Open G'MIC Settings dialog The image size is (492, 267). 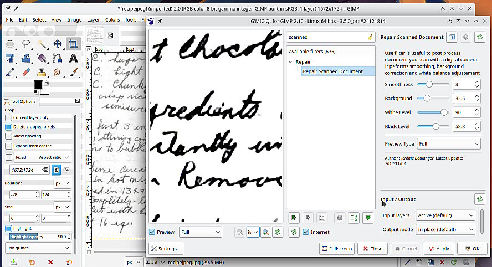click(166, 249)
